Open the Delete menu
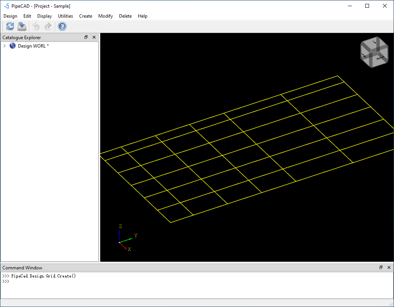394x307 pixels. pos(126,16)
